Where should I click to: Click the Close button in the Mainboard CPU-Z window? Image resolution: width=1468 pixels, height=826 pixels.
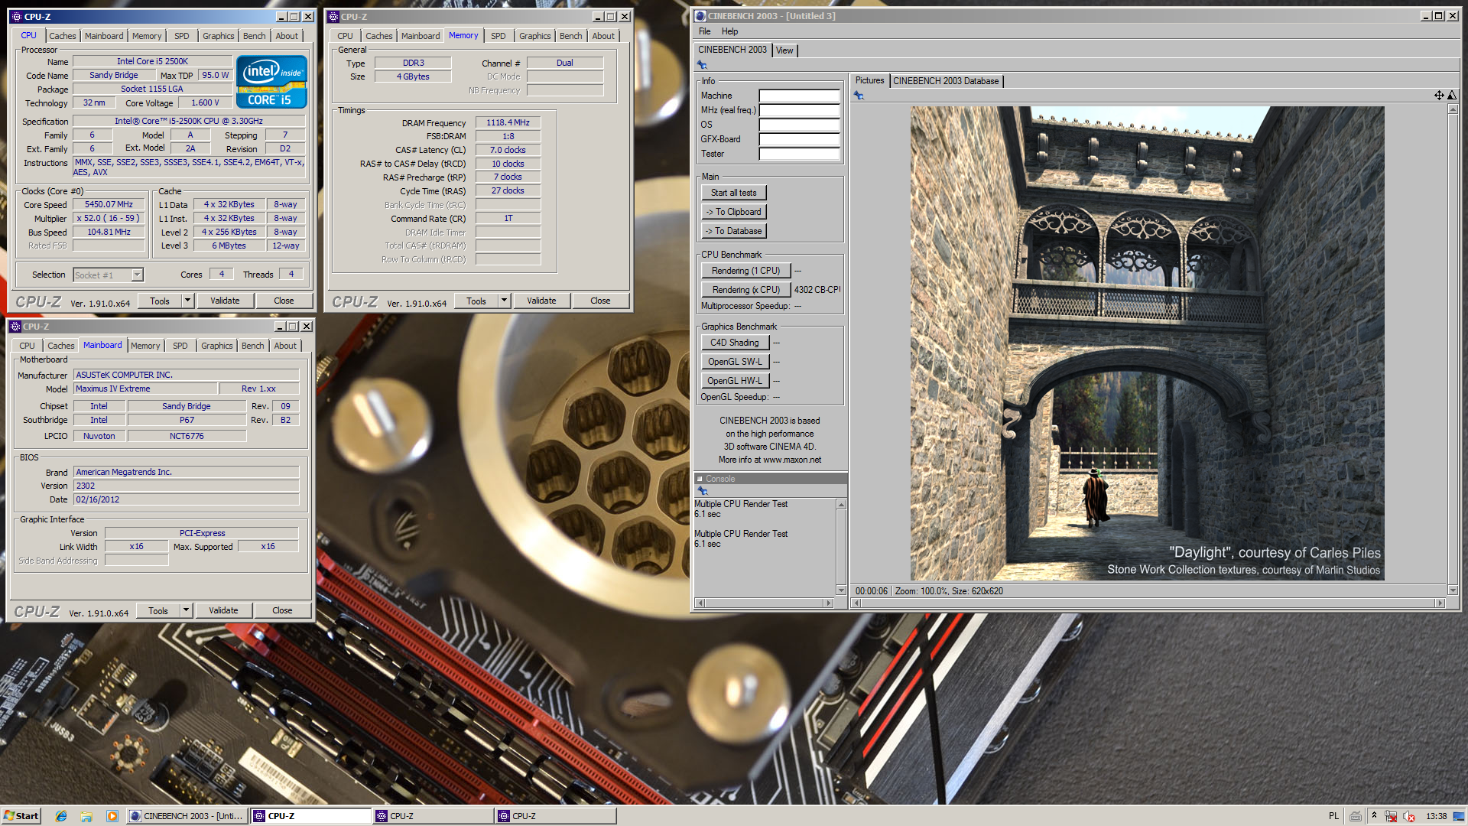283,610
